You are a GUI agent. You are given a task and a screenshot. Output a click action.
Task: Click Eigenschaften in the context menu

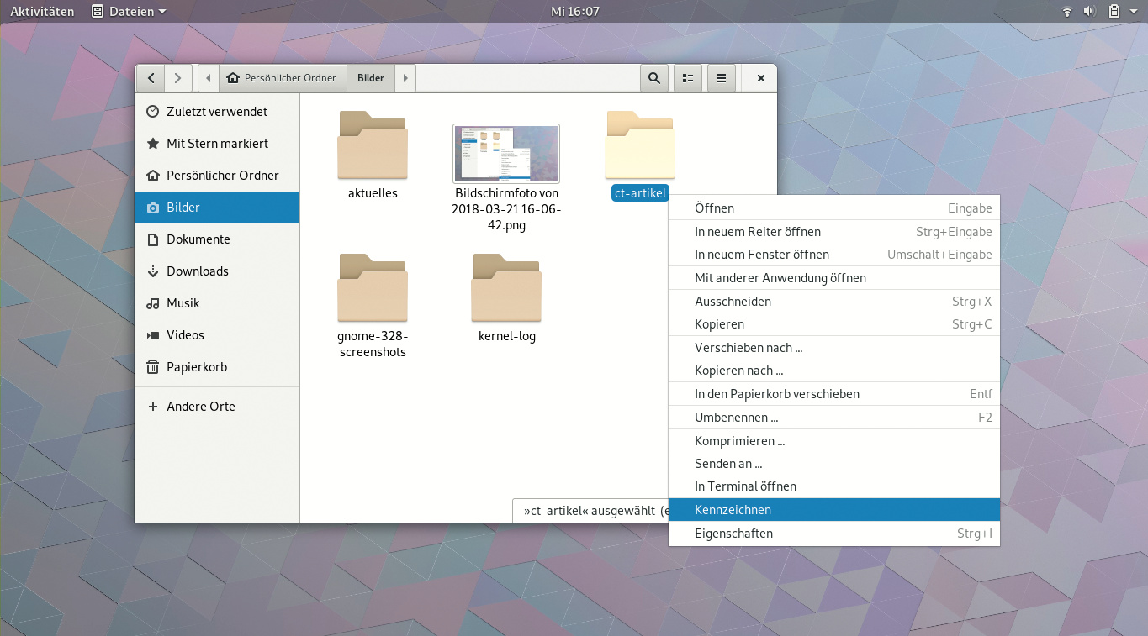click(x=733, y=534)
